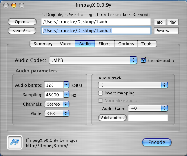Uncheck the Encode audio checkbox
The image size is (187, 156).
tap(143, 60)
